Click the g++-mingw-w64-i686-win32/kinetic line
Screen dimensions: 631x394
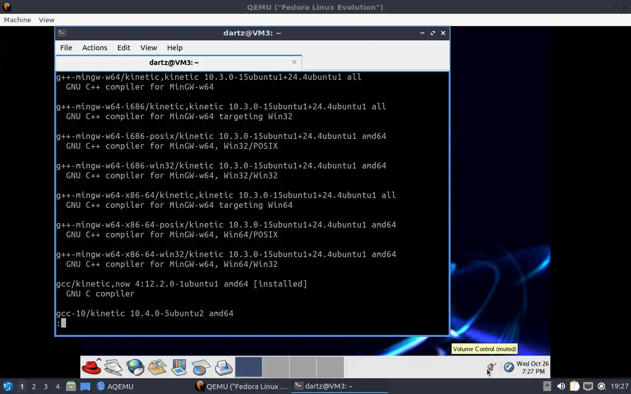pos(221,165)
